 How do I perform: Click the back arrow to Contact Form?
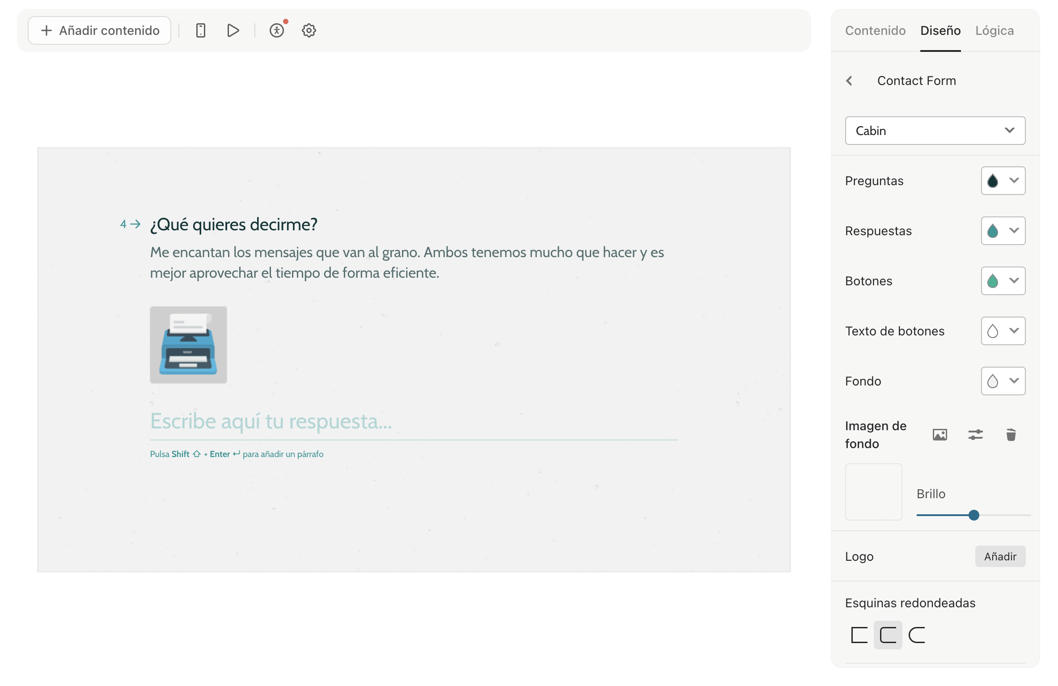[x=849, y=80]
